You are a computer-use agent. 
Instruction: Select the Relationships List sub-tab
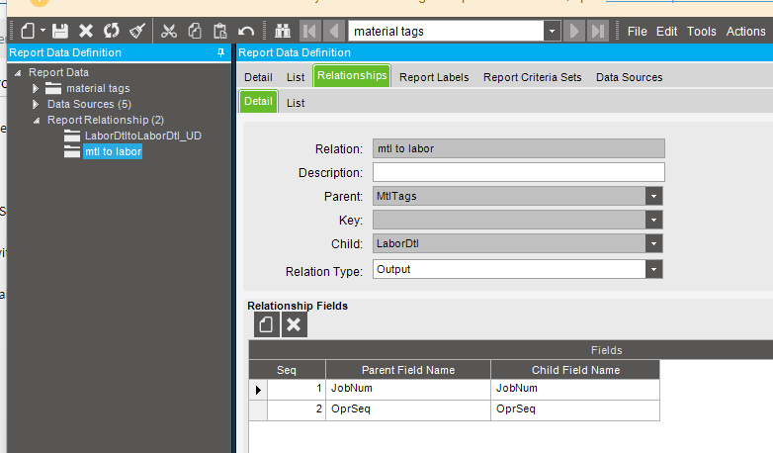click(x=296, y=103)
